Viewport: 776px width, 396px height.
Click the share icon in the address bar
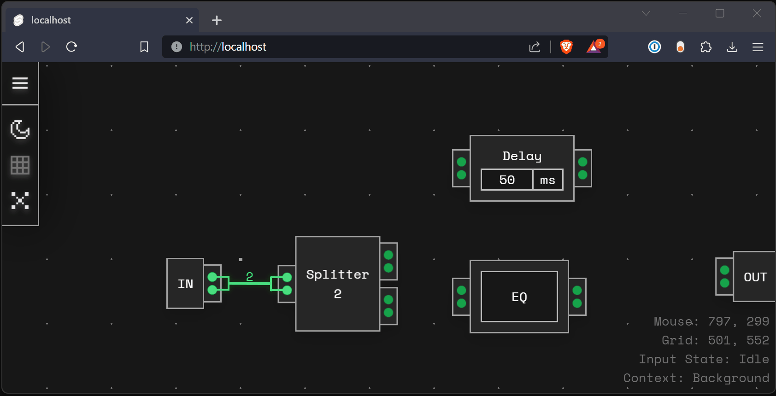535,47
